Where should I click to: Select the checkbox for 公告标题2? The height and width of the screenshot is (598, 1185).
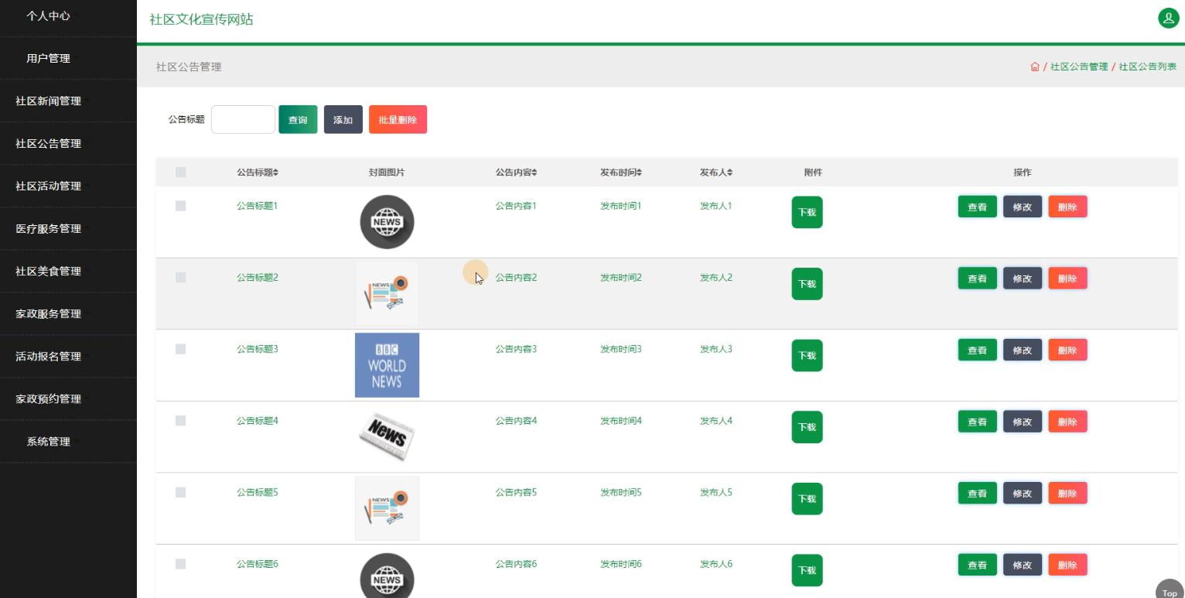(181, 277)
